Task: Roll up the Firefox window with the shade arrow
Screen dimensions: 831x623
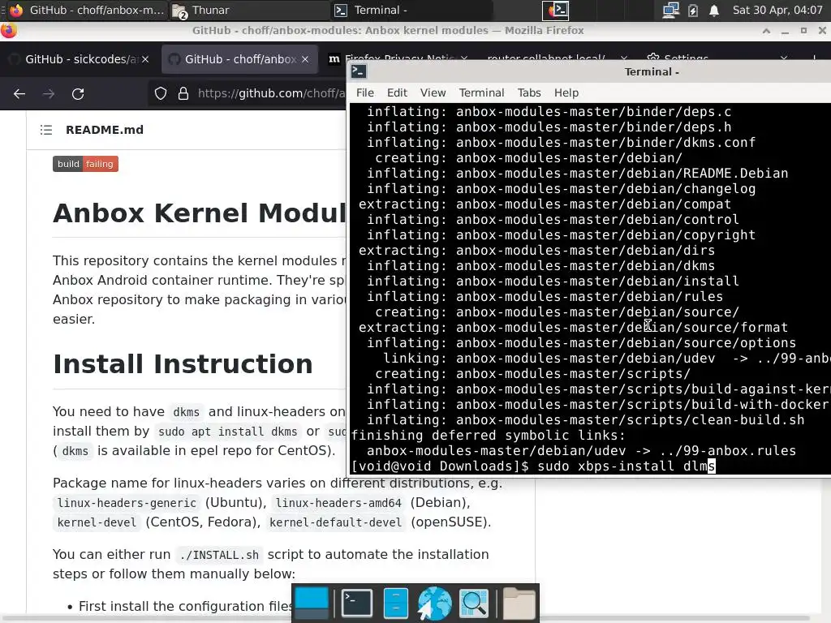Action: [766, 31]
